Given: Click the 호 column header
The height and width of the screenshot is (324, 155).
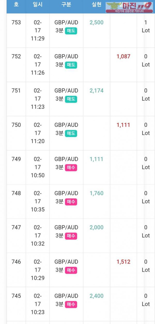Looking at the screenshot, I should click(x=16, y=5).
